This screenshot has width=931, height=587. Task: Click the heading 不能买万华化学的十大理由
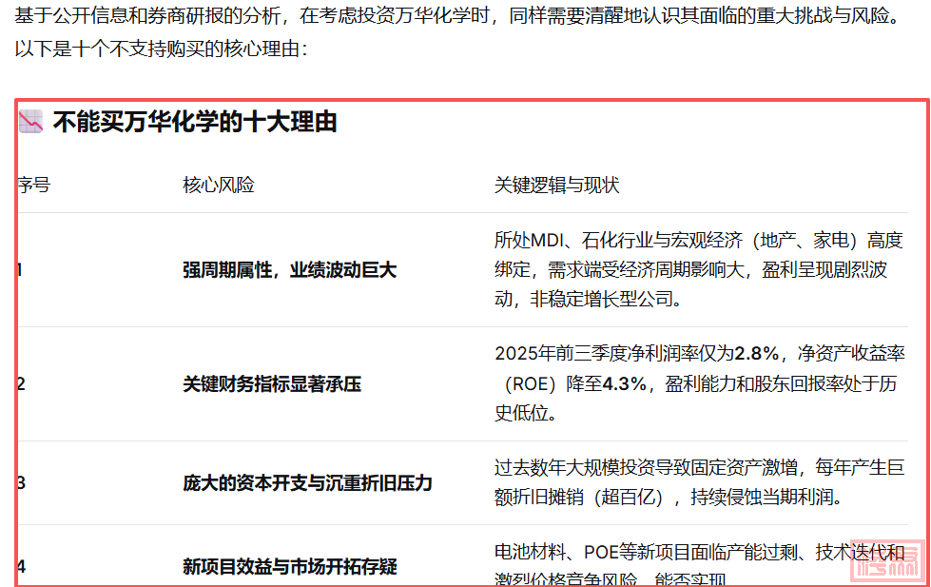point(194,122)
